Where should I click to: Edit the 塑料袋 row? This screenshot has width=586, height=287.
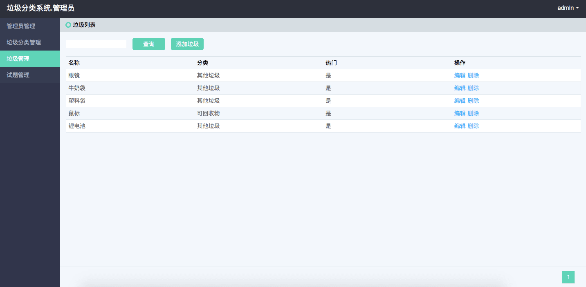(460, 101)
